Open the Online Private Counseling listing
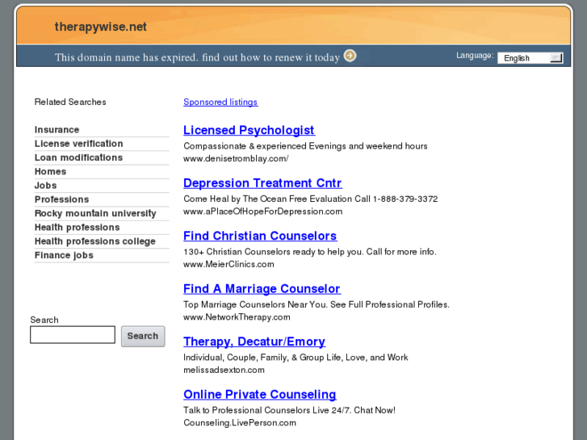Viewport: 587px width, 440px height. pos(259,394)
